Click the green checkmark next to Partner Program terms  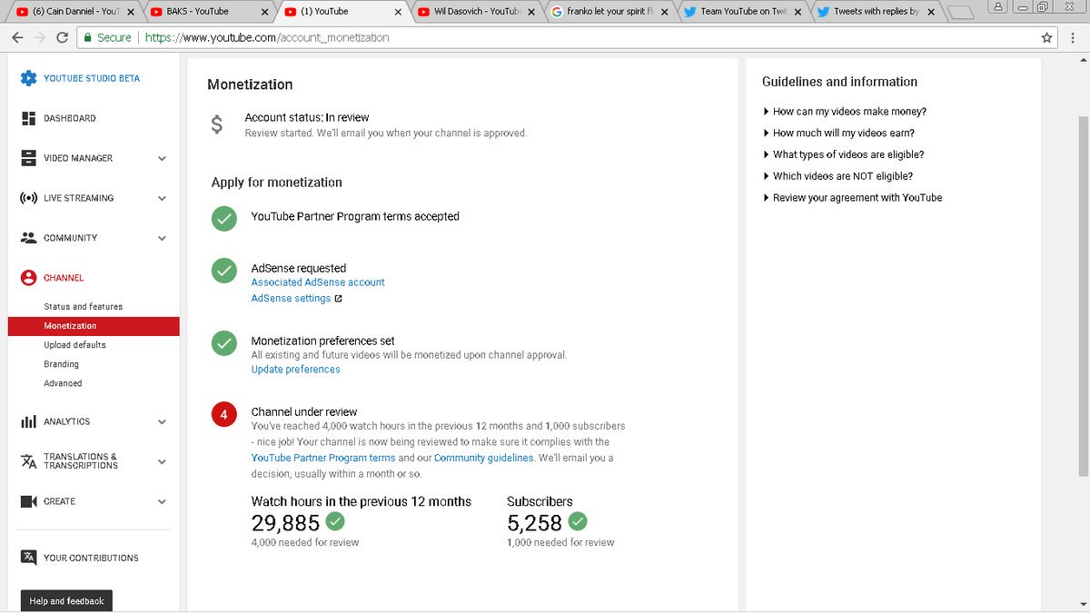pos(223,218)
